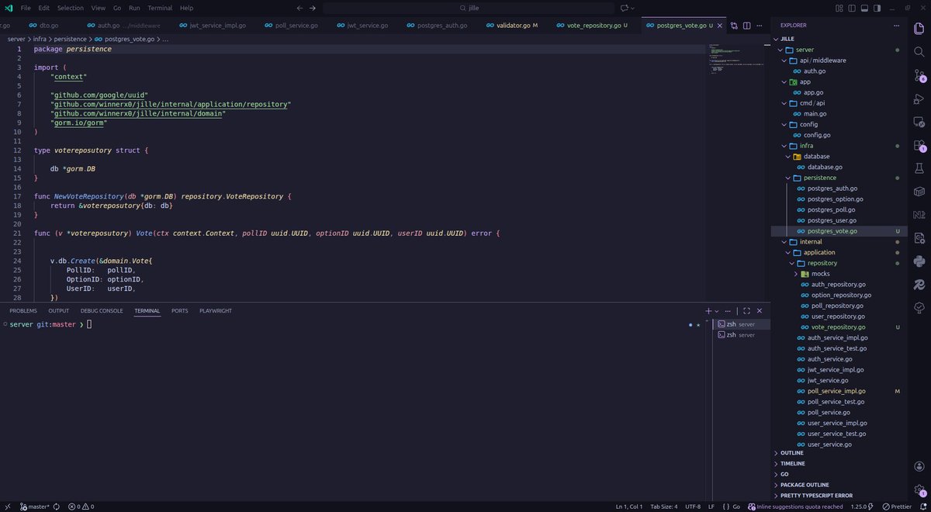Viewport: 931px width, 512px height.
Task: Split the editor to the right
Action: [x=748, y=25]
